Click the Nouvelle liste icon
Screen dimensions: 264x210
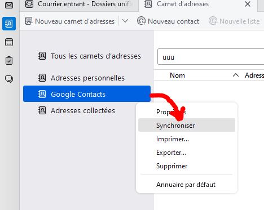click(x=213, y=21)
